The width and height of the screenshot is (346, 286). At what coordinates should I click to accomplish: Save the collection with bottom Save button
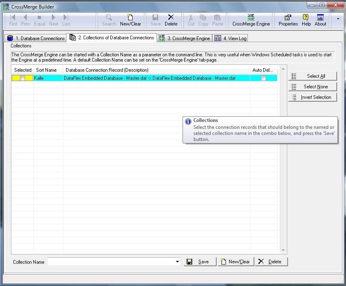[x=200, y=262]
